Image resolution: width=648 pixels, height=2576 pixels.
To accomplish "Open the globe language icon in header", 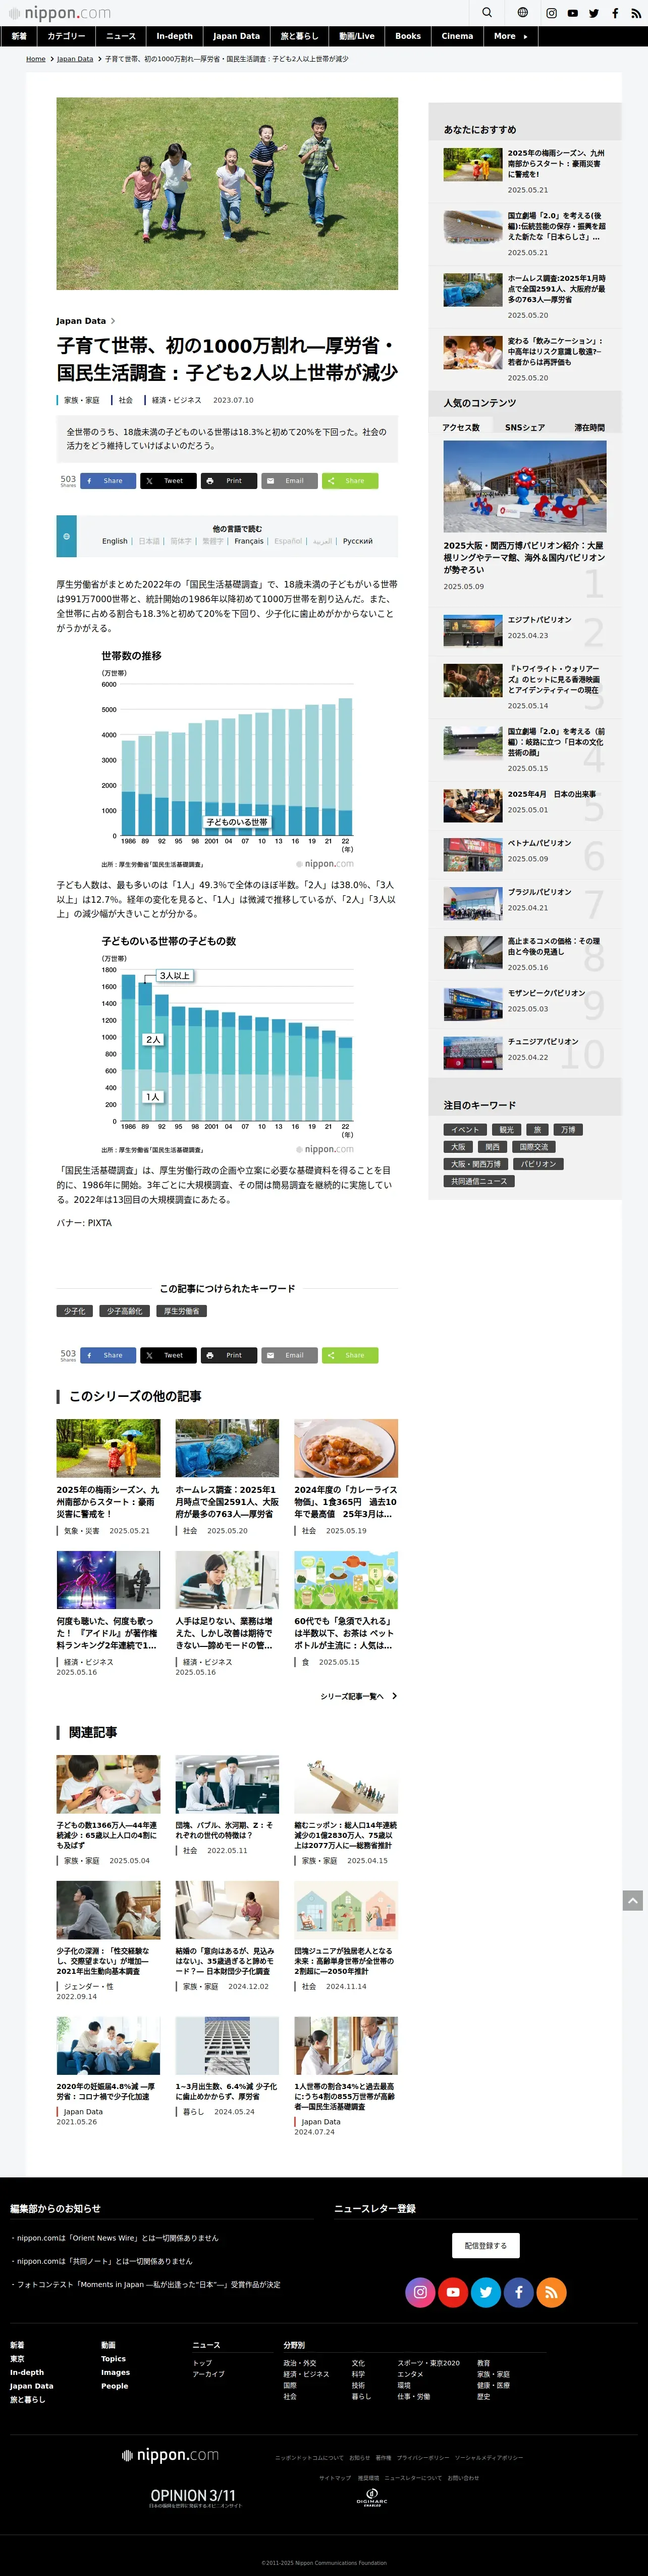I will click(522, 13).
